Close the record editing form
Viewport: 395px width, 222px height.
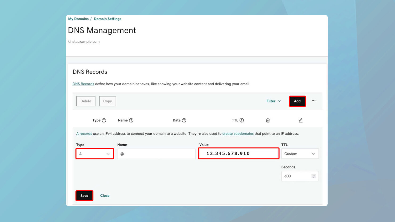click(105, 196)
